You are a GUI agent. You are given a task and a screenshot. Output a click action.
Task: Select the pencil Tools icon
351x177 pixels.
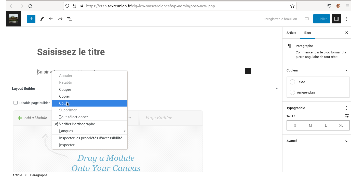pos(42,19)
